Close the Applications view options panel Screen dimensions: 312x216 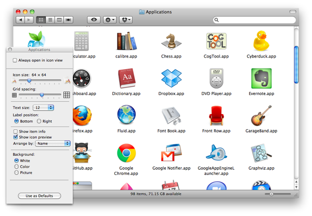[10, 49]
